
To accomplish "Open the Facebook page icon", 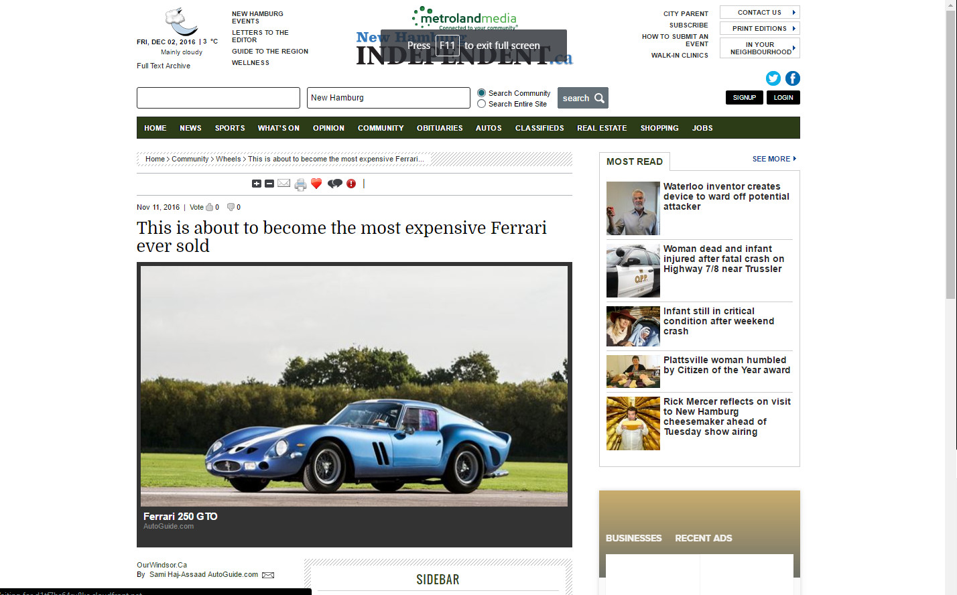I will tap(792, 78).
